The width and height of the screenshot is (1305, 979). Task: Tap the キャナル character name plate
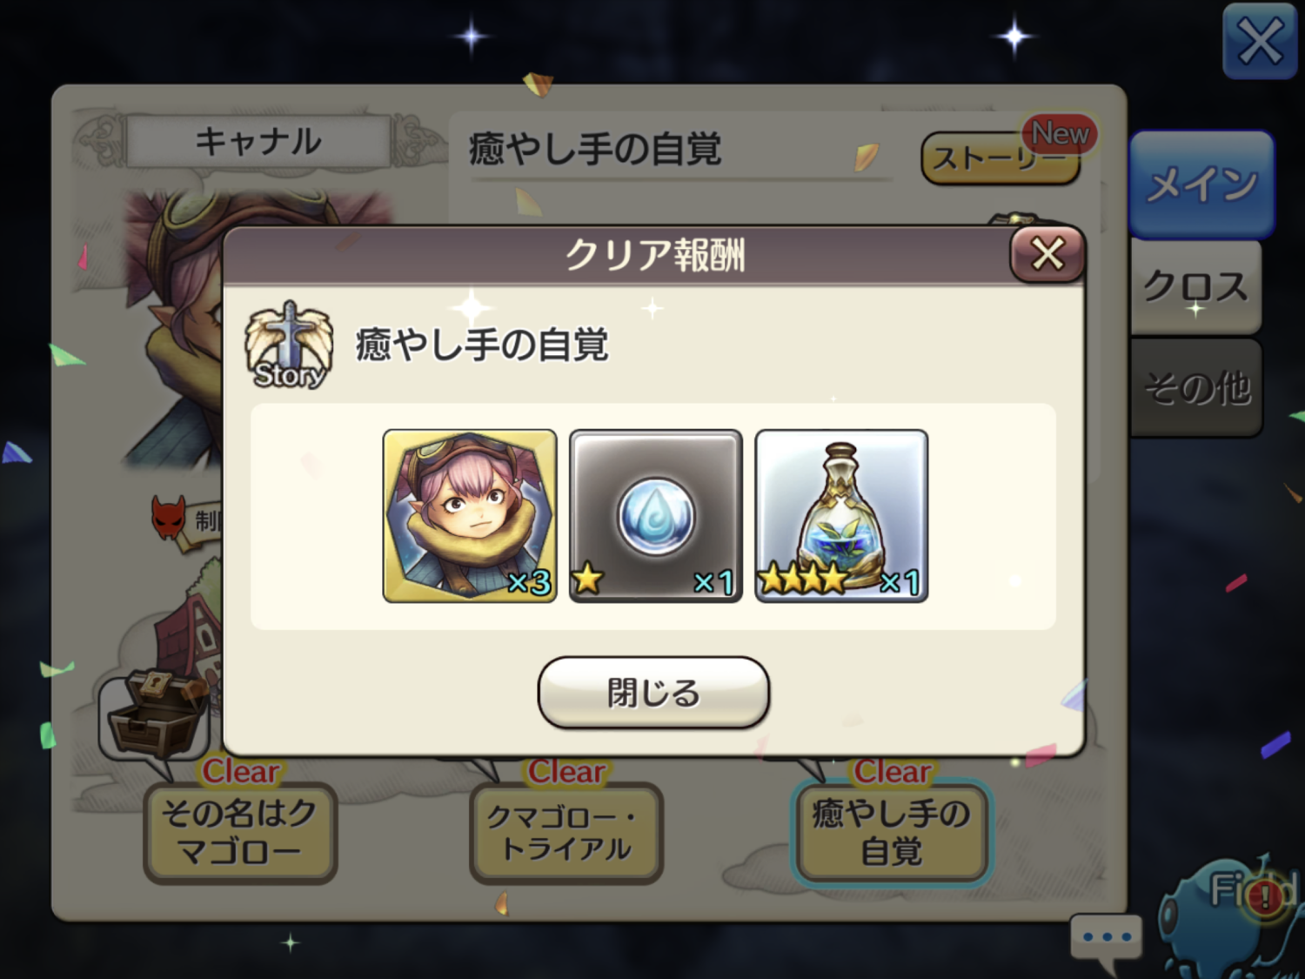(258, 141)
